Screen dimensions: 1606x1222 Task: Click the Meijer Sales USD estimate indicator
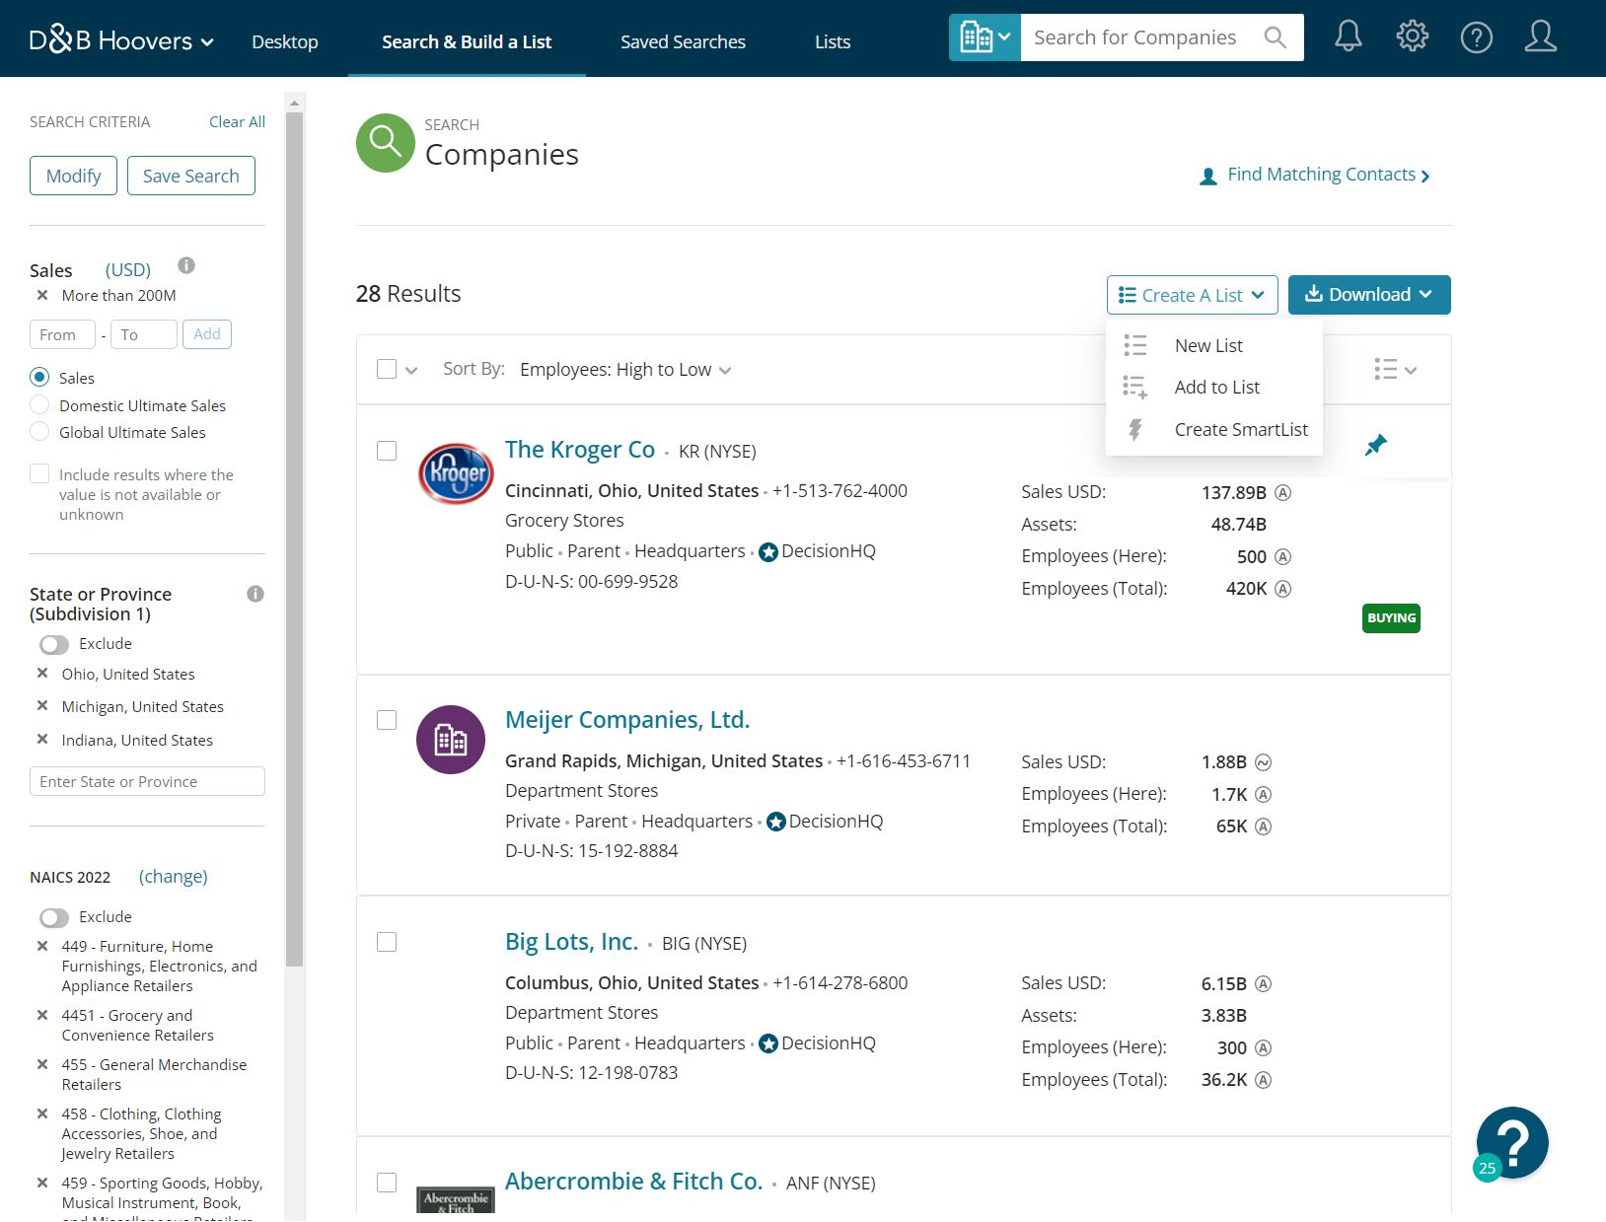[x=1263, y=762]
